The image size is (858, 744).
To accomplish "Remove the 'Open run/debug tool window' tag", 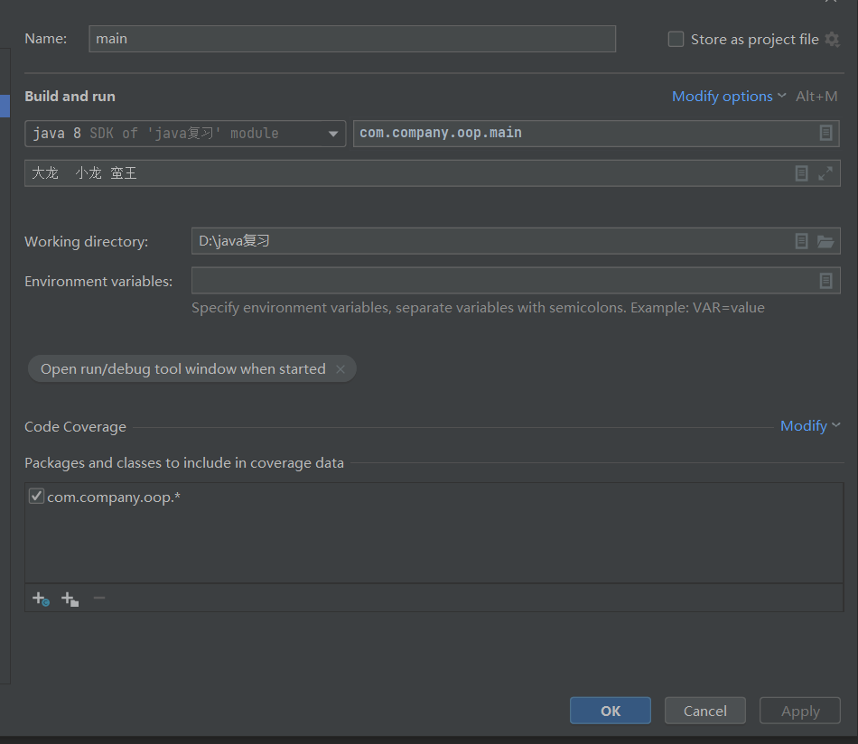I will click(340, 369).
